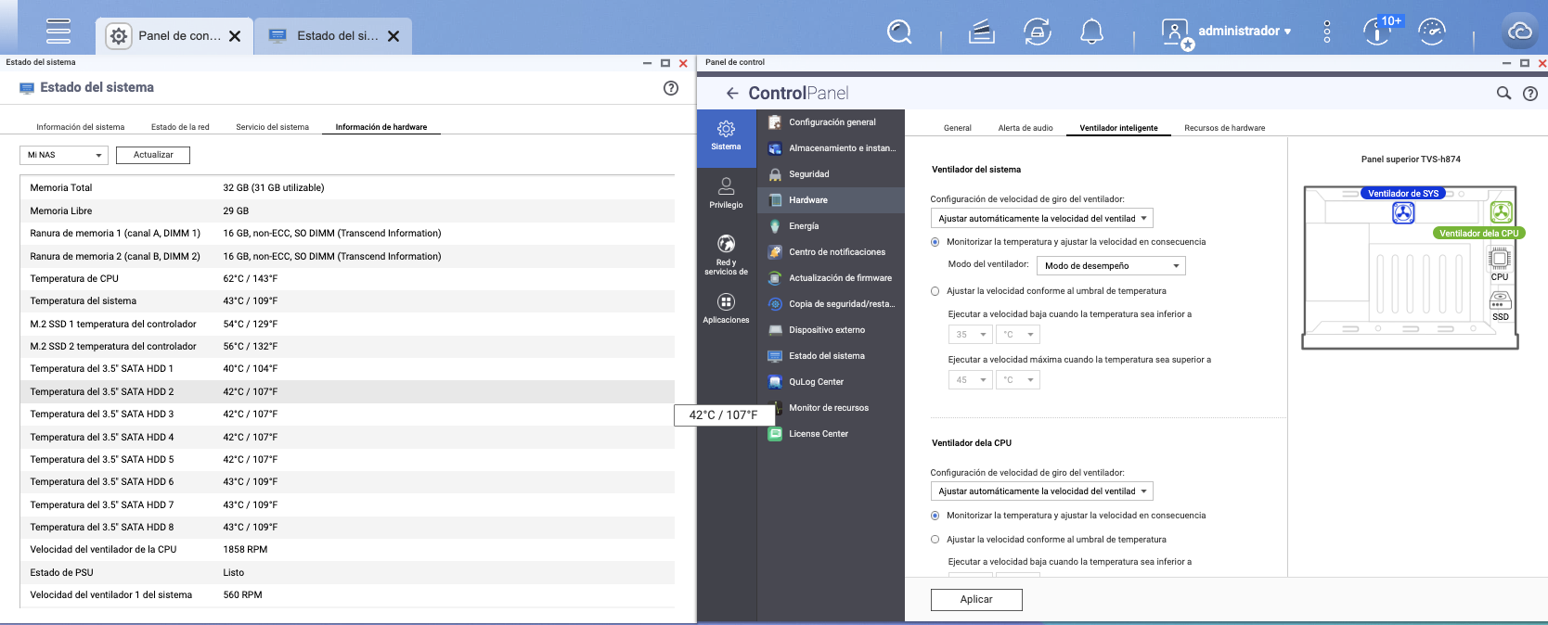This screenshot has height=625, width=1548.
Task: Open help in Estado del sistema
Action: pyautogui.click(x=671, y=88)
